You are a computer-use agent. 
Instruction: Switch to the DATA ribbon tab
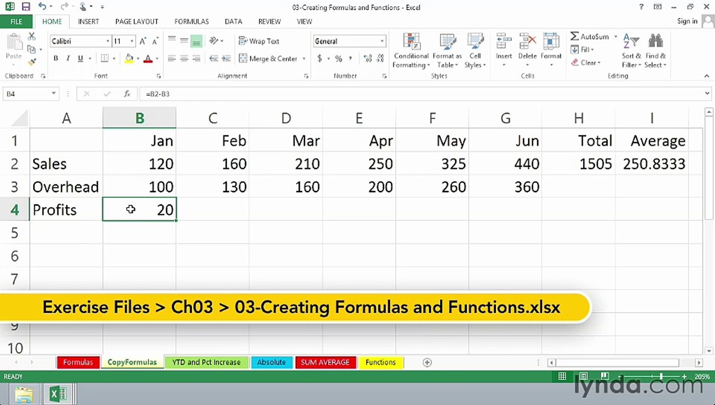[x=234, y=21]
